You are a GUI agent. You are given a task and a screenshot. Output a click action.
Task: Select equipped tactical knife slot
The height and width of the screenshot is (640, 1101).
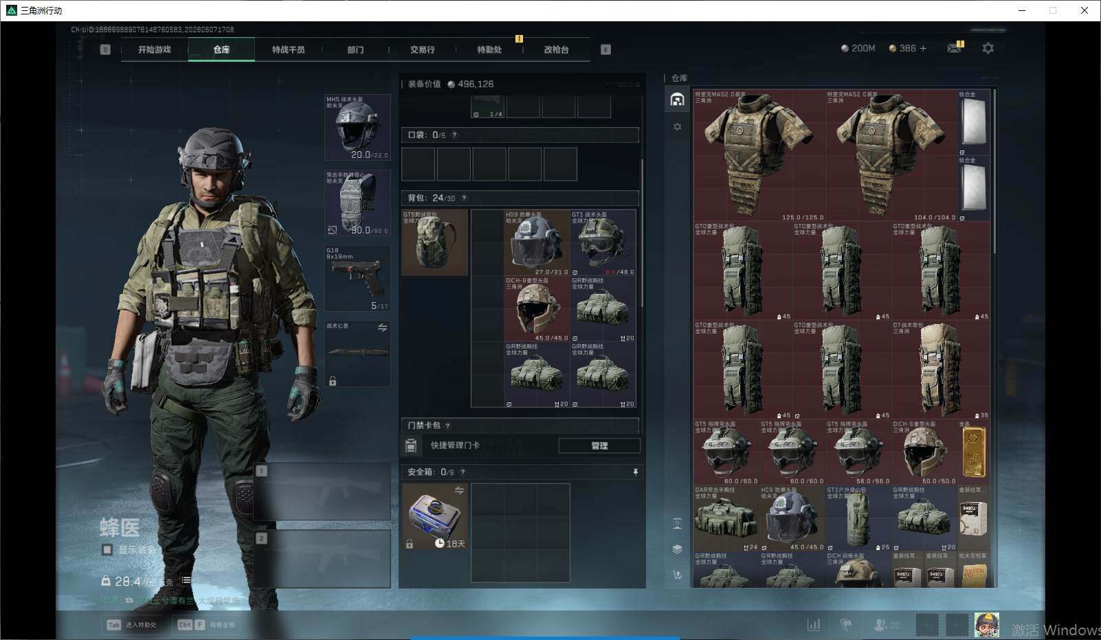point(357,354)
